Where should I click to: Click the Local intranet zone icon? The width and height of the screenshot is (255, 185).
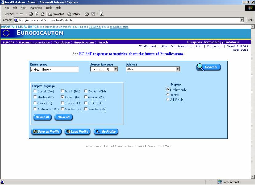tap(220, 182)
